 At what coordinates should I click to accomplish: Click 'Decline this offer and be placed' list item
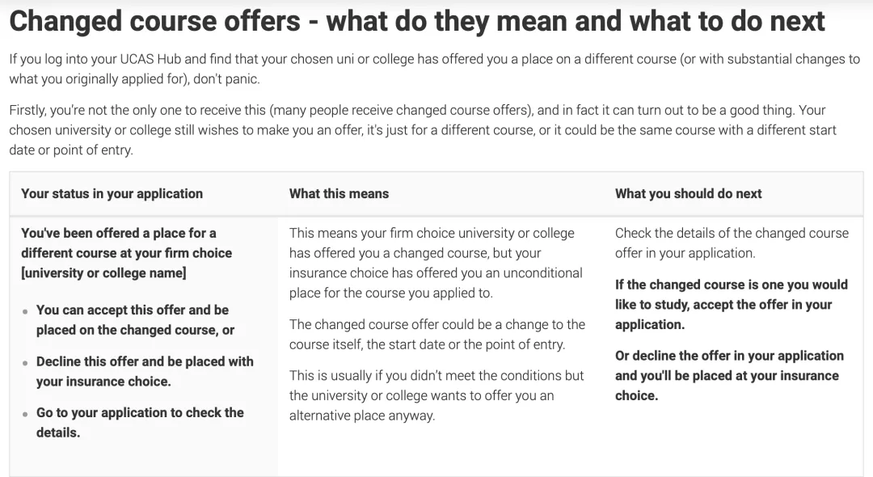(x=145, y=371)
